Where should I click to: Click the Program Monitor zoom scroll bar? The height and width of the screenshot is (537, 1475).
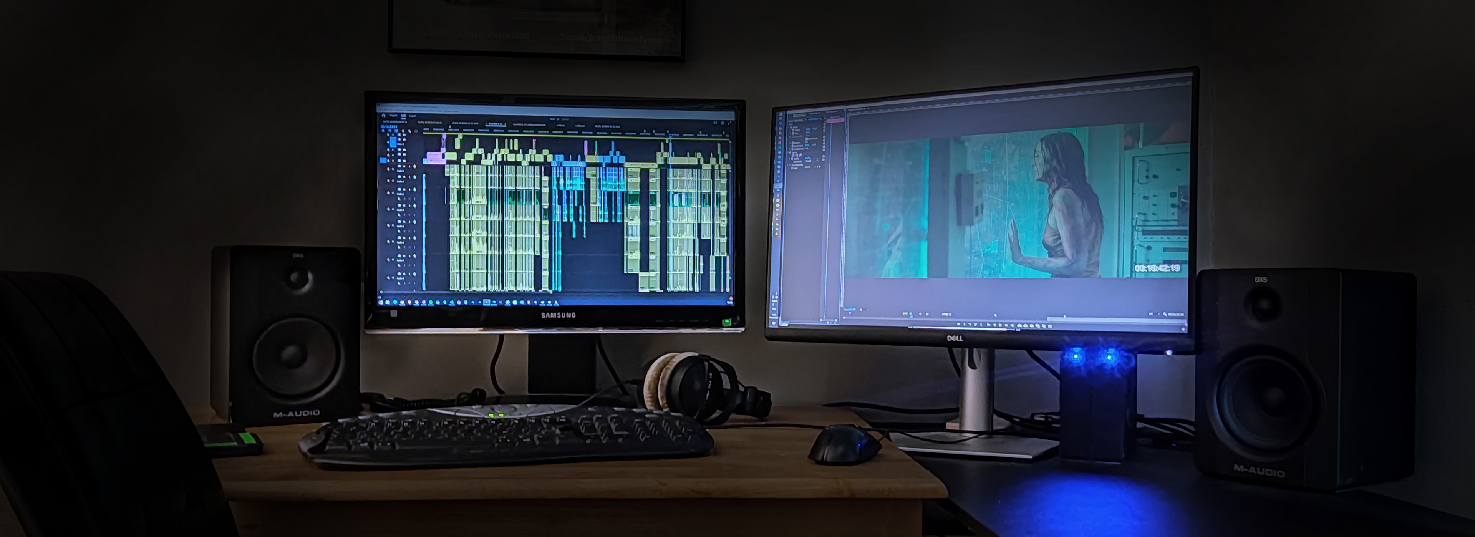click(x=1015, y=321)
